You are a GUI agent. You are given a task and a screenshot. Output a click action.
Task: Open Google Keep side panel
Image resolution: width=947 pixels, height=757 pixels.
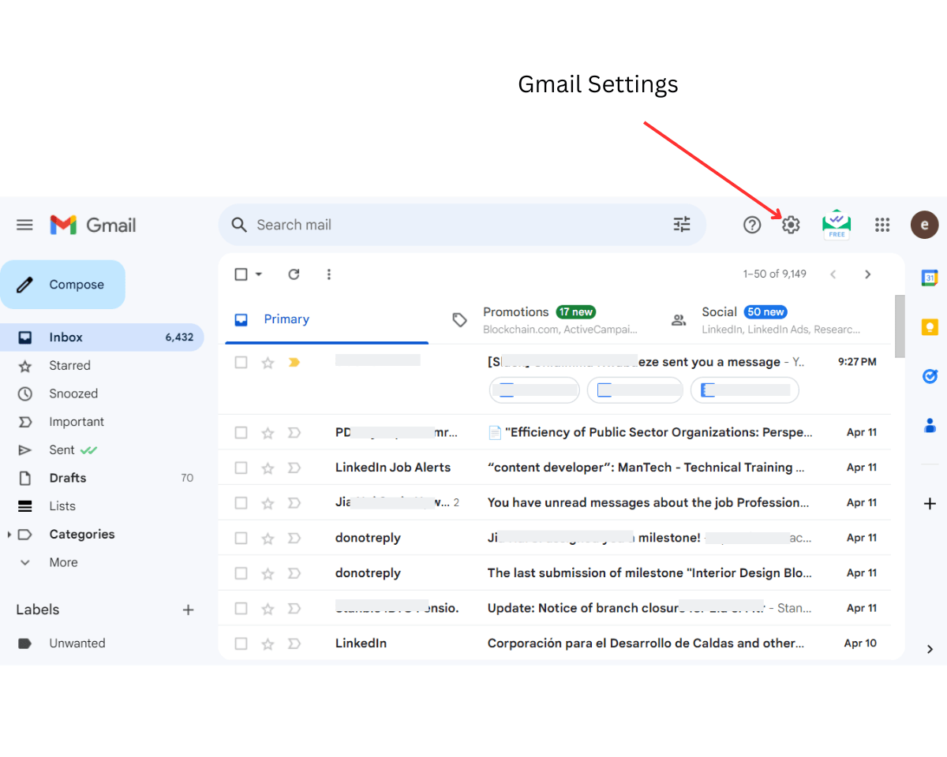point(930,327)
